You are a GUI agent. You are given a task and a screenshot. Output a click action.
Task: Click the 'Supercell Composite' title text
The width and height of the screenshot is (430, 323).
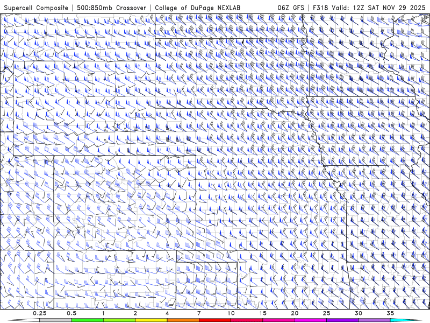point(36,8)
